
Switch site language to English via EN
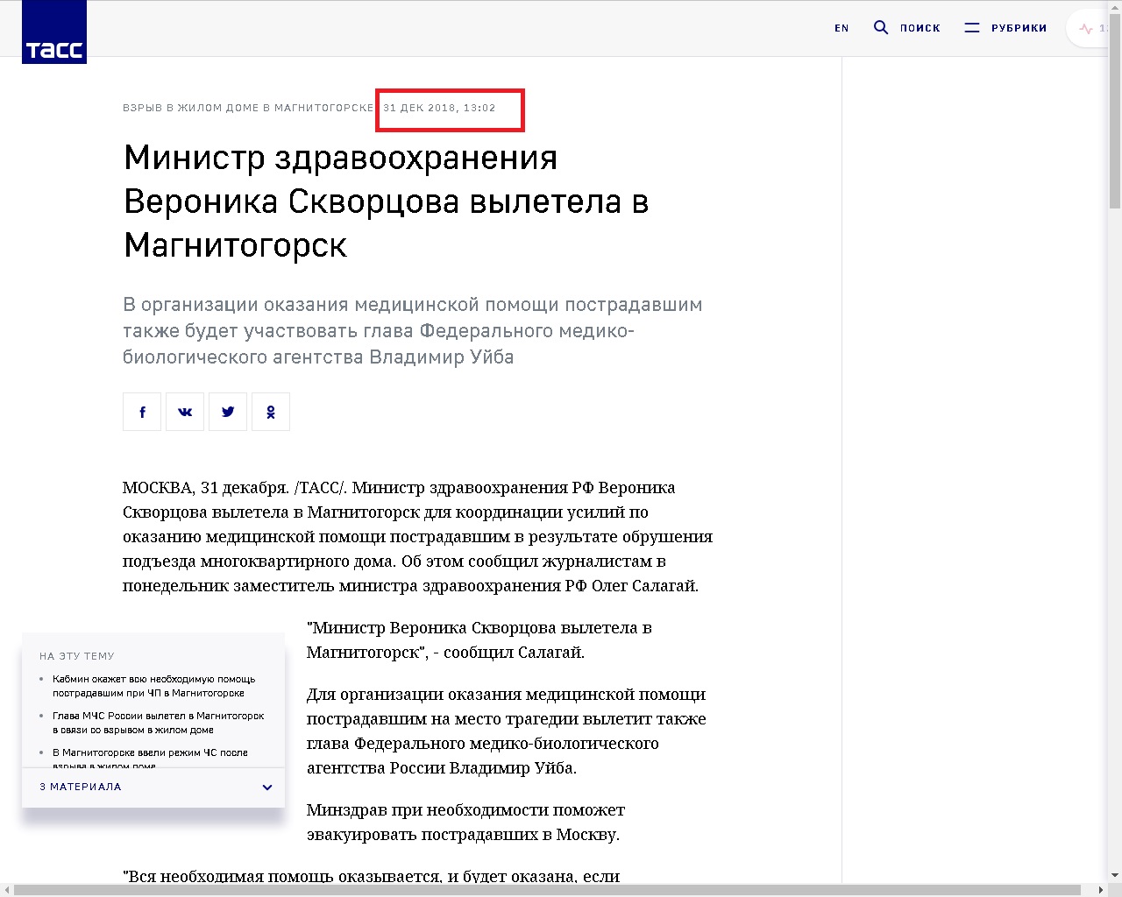841,28
